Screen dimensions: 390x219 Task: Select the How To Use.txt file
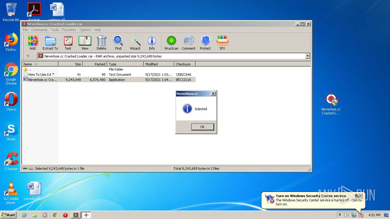tap(108, 75)
